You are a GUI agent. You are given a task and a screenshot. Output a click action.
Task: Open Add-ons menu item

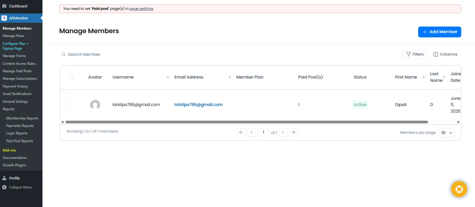(x=9, y=150)
